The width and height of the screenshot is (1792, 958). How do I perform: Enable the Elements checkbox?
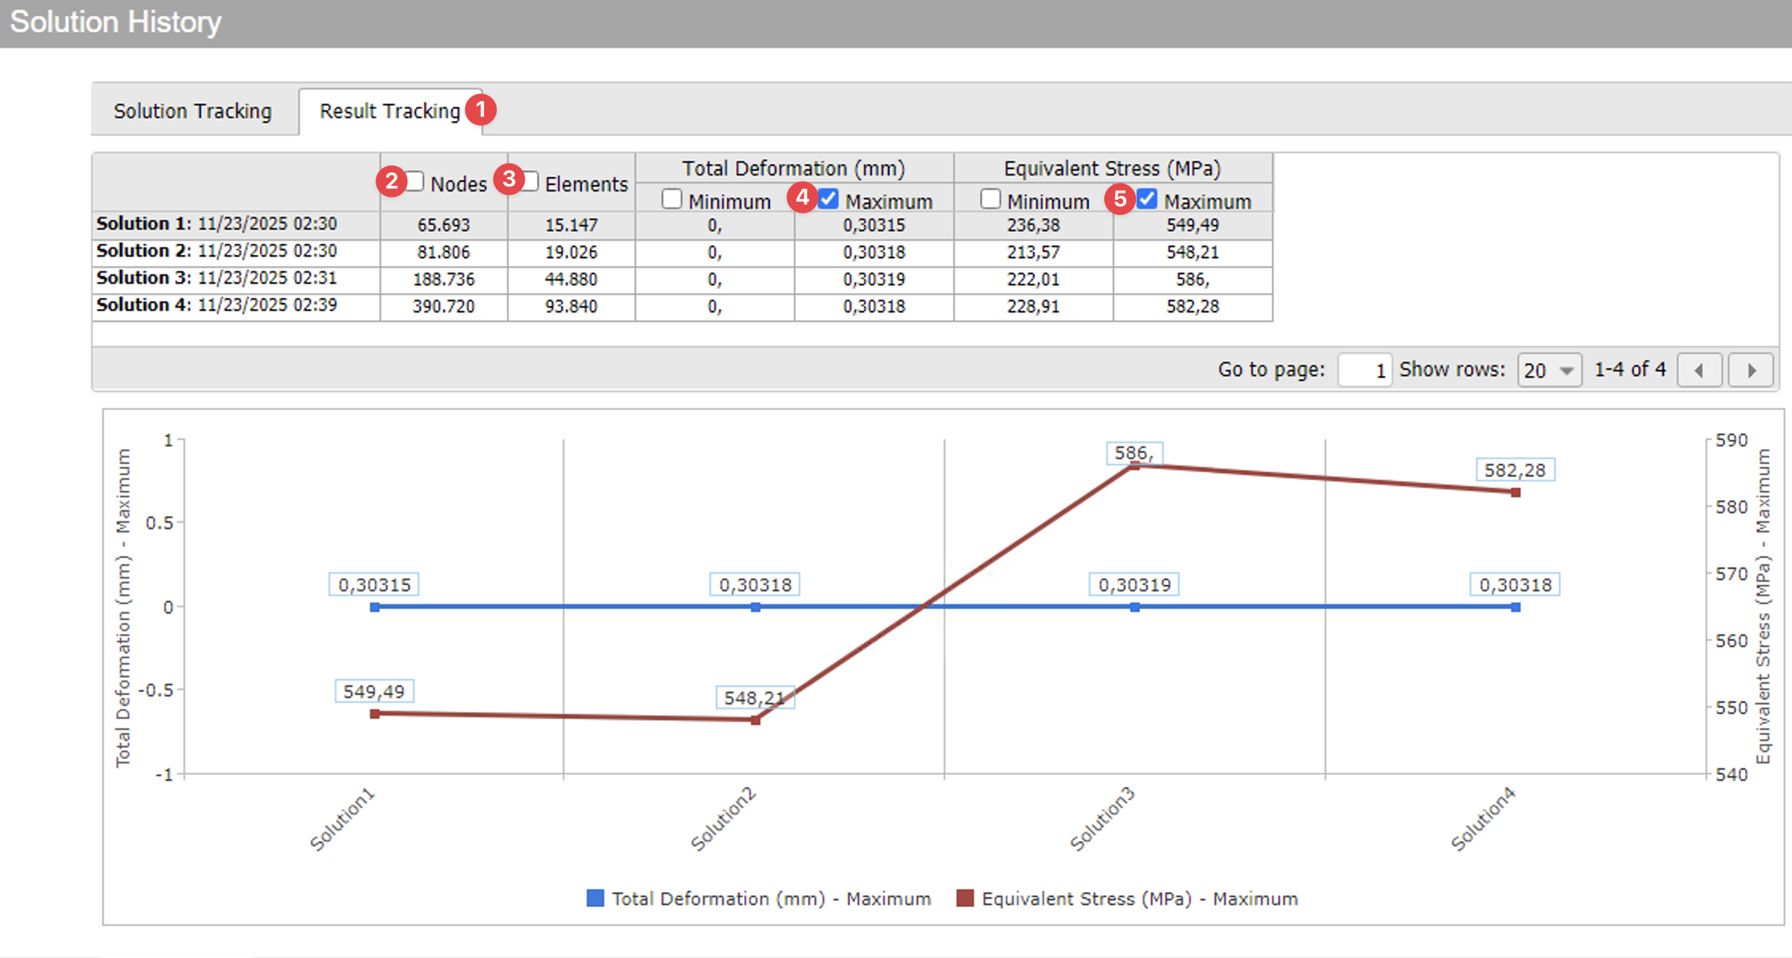[530, 183]
